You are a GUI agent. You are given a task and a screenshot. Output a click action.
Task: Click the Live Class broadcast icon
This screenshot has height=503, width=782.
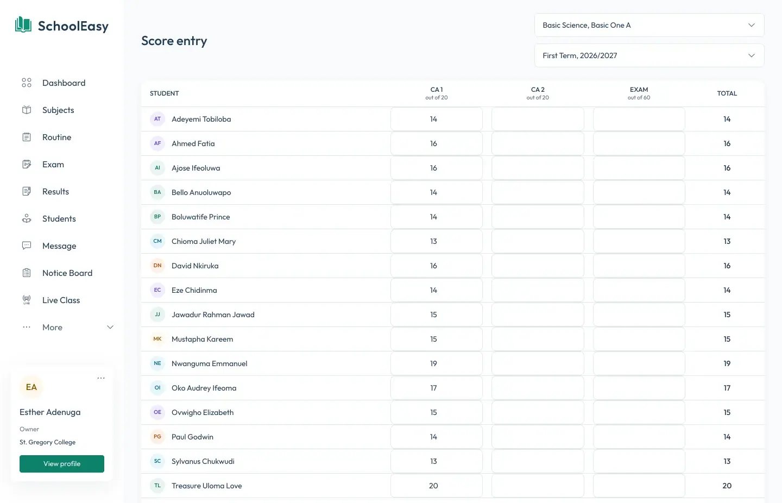tap(27, 300)
